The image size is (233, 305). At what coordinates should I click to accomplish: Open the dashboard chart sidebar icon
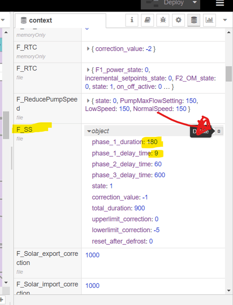(x=209, y=20)
